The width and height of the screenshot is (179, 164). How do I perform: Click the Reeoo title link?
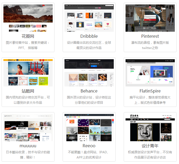89,146
